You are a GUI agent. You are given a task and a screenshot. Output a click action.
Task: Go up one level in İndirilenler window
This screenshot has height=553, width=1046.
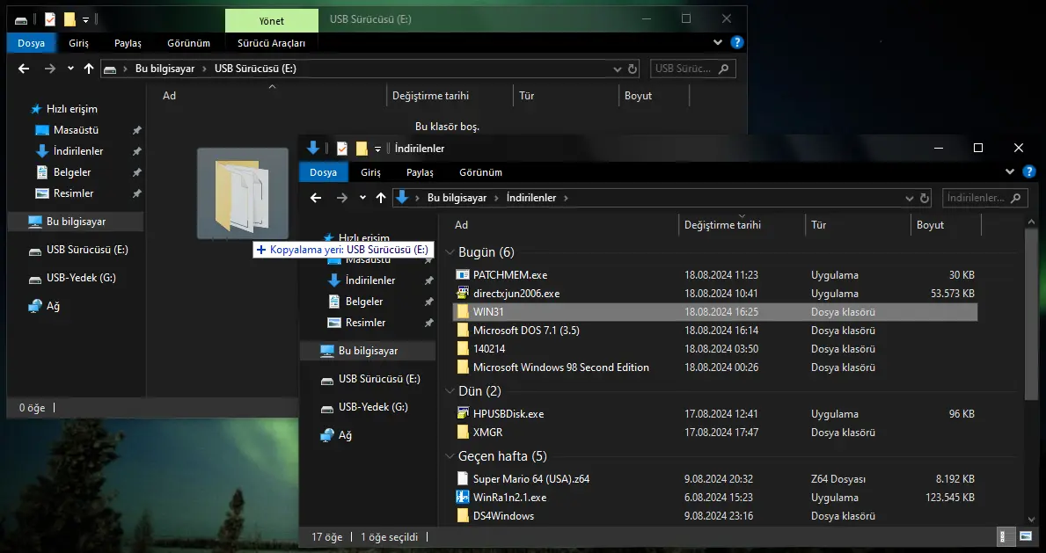(380, 198)
